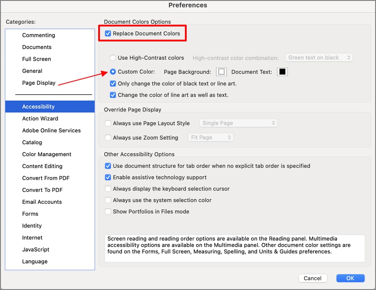This screenshot has width=376, height=290.
Task: Pick the Document Text color swatch
Action: pos(282,72)
